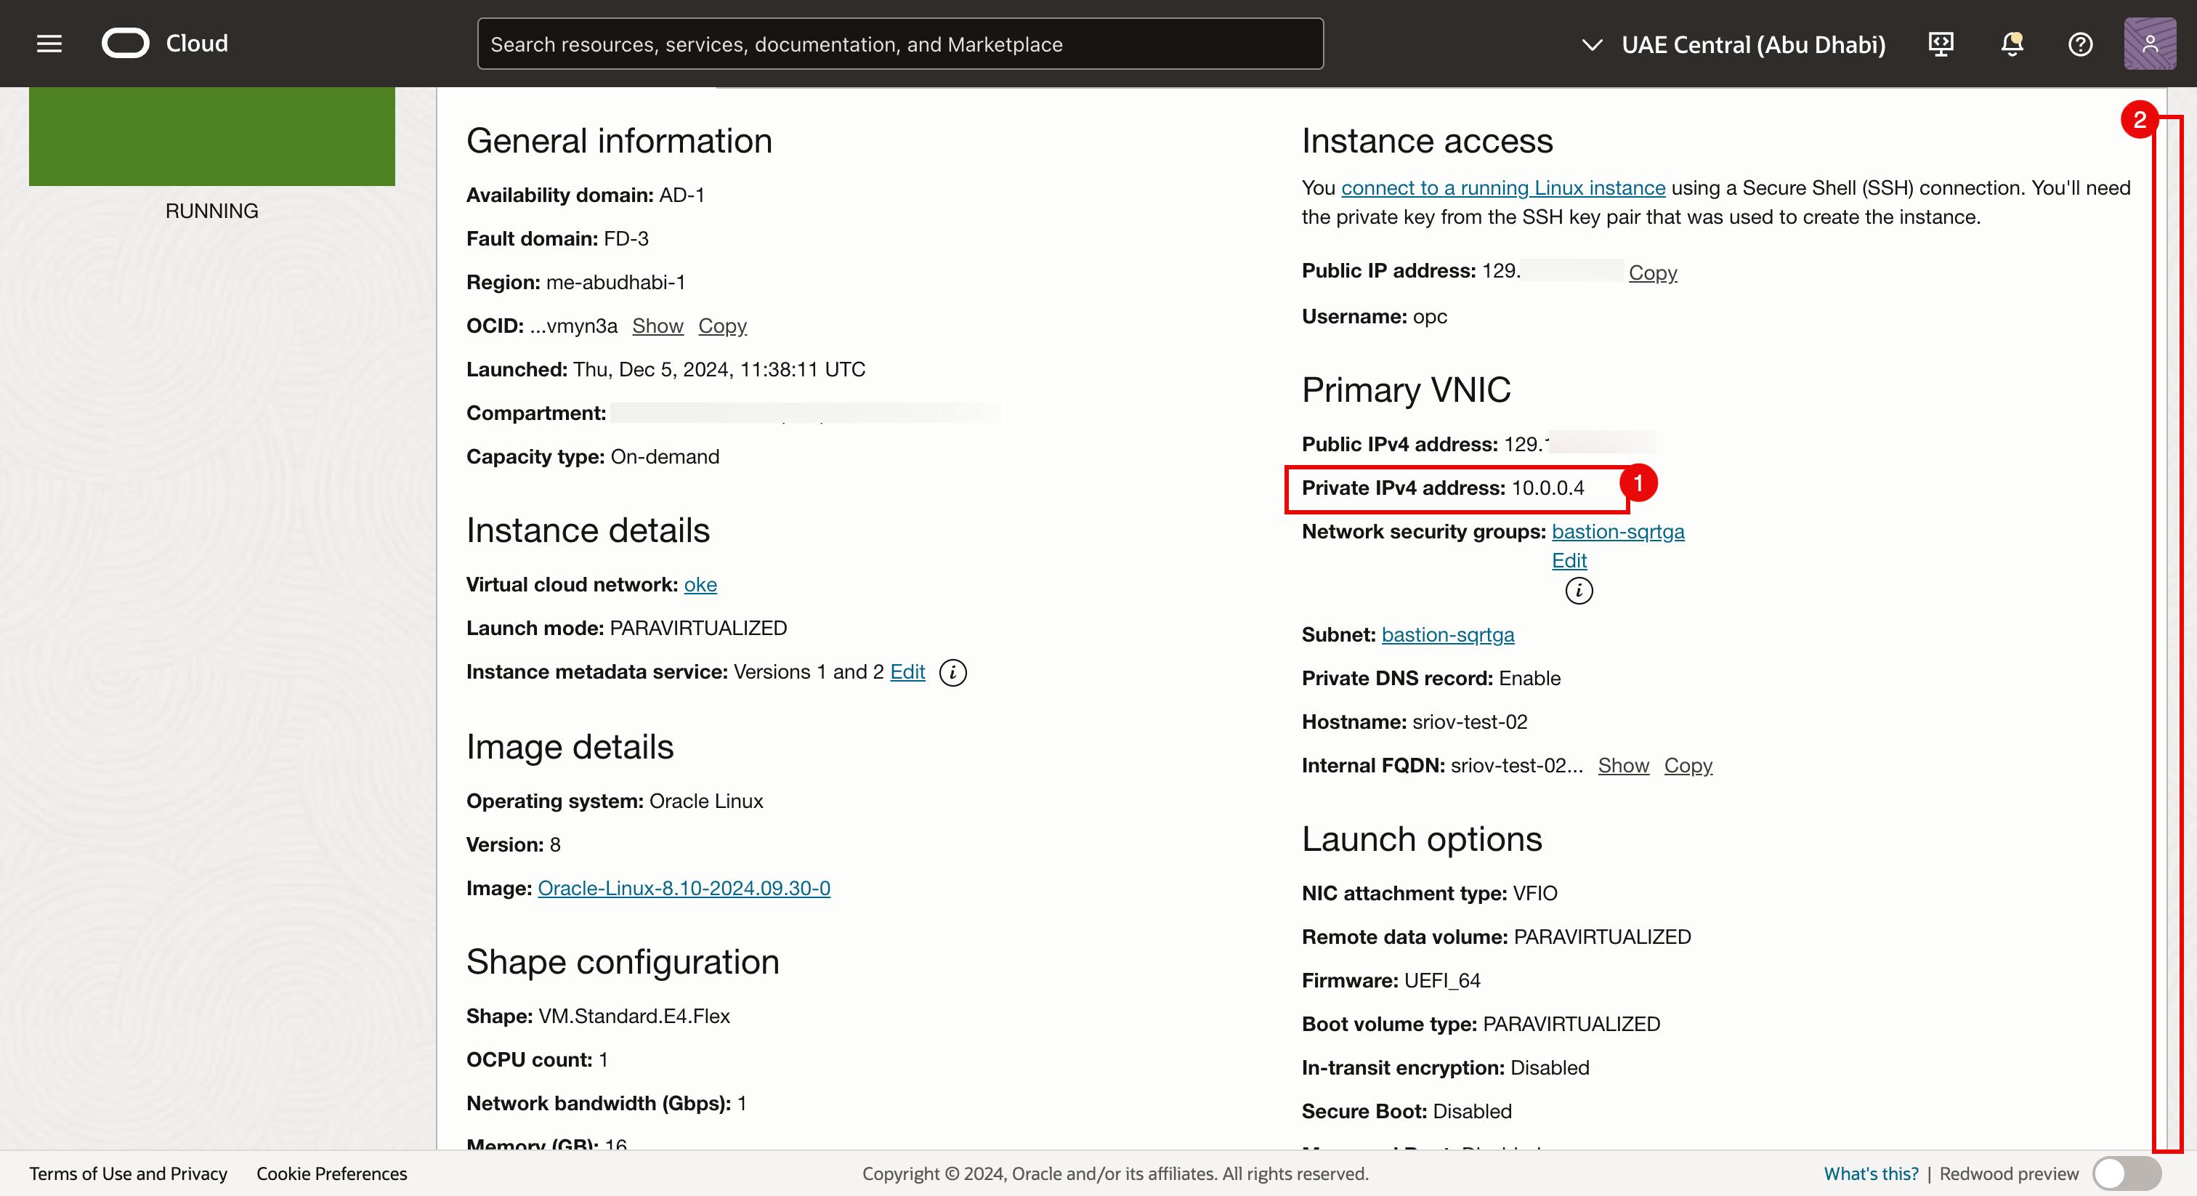Open Cookie Preferences in the footer
The height and width of the screenshot is (1196, 2197).
pos(332,1173)
